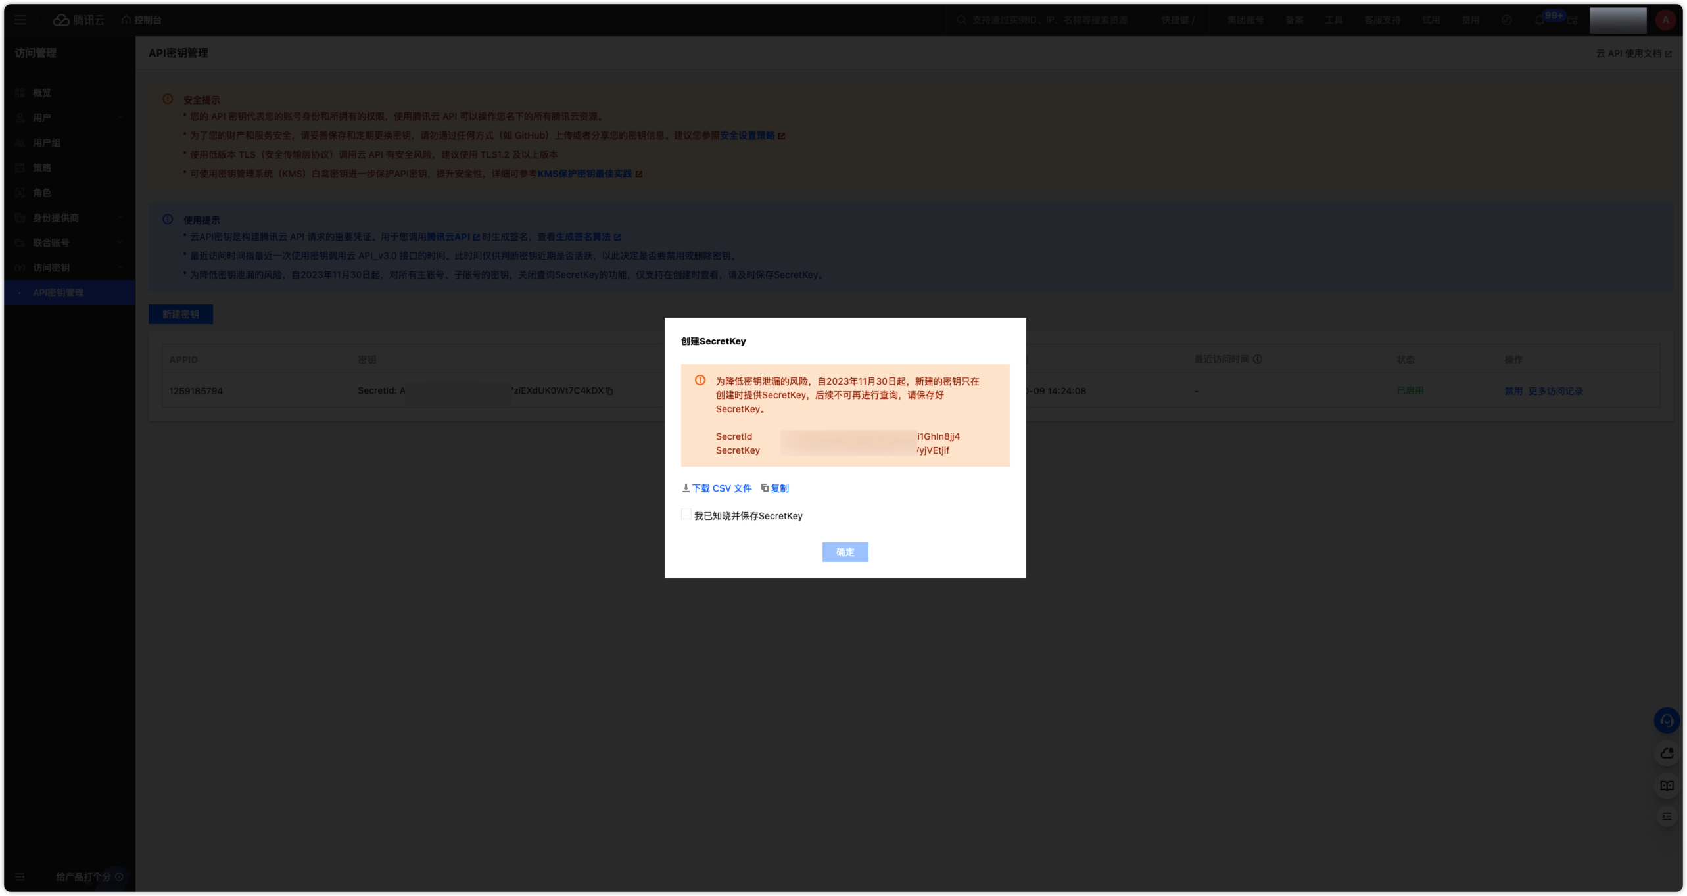Click the help question mark icon

pyautogui.click(x=1506, y=20)
